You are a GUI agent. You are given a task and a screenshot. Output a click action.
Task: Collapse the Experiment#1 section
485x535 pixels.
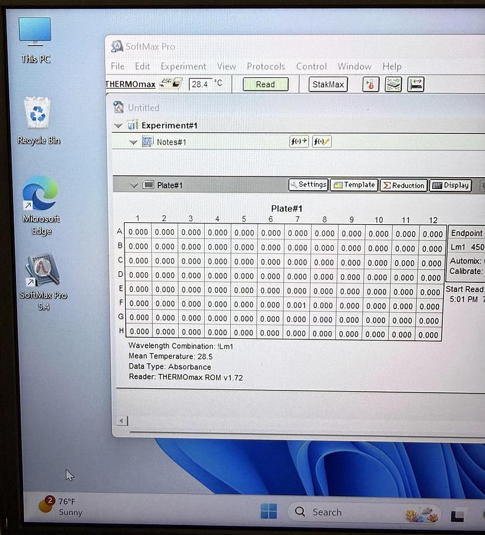[x=118, y=125]
